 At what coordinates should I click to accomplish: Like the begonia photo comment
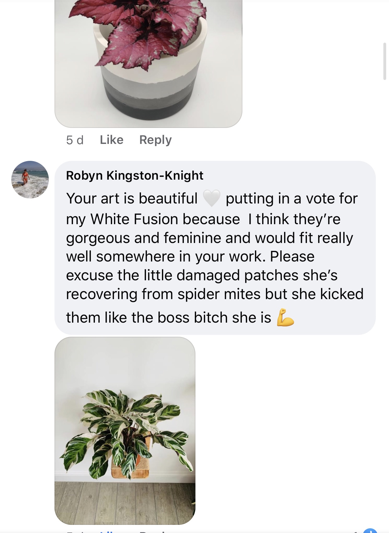(x=112, y=140)
